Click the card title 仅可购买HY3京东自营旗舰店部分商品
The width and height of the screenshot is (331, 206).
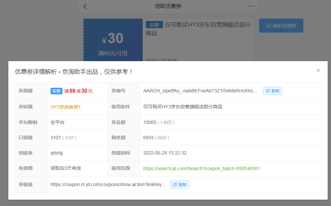pos(198,29)
